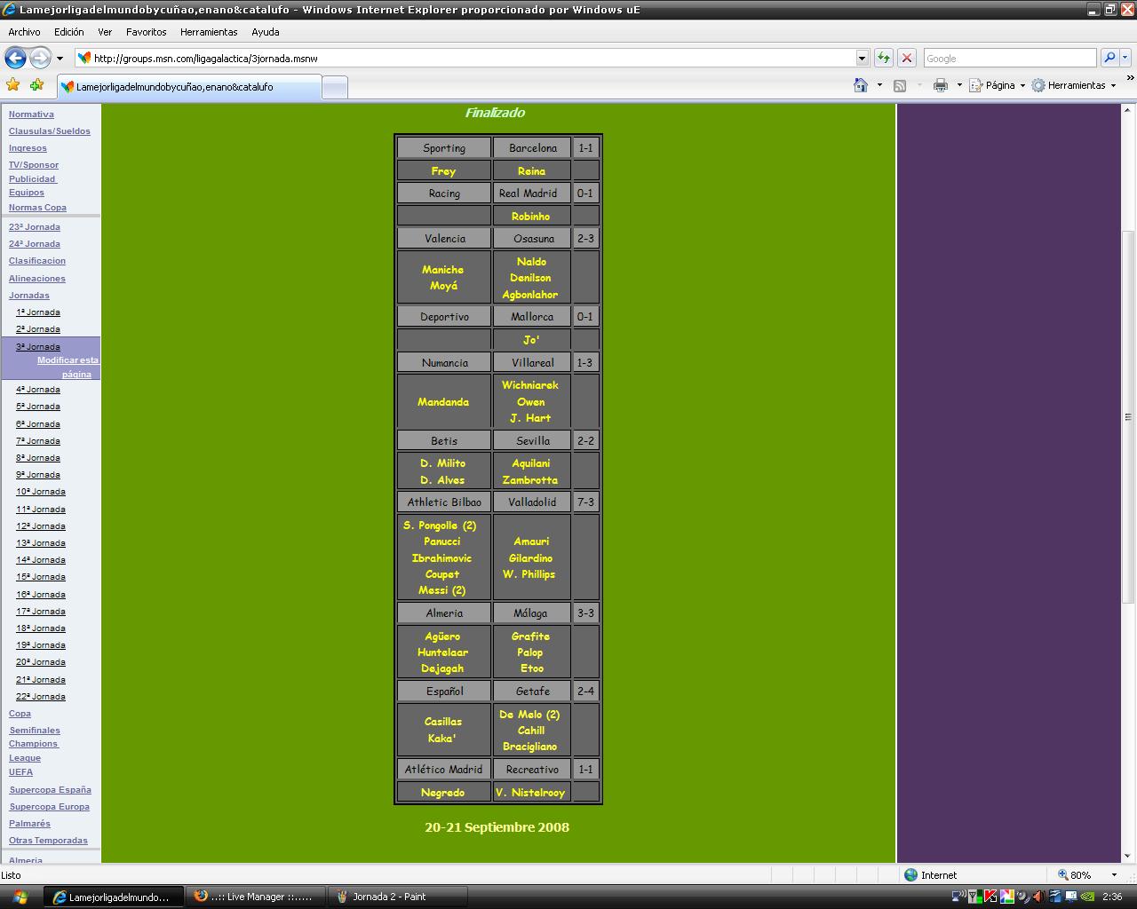Viewport: 1137px width, 909px height.
Task: Open the Favorites Center star icon
Action: (x=12, y=85)
